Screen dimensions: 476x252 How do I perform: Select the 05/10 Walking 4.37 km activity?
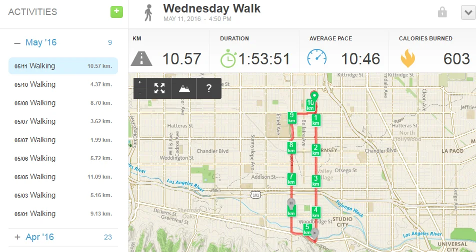[63, 84]
